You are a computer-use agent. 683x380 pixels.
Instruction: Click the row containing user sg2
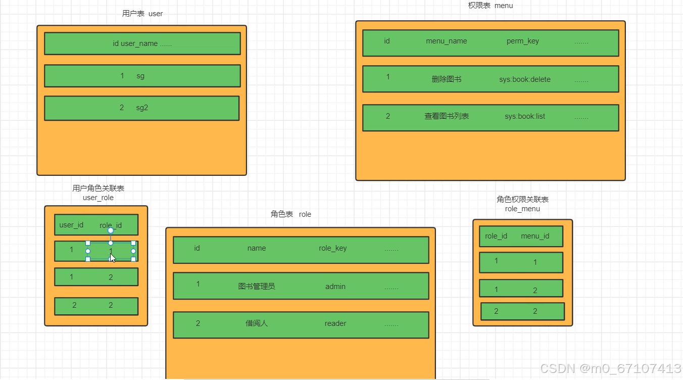(141, 108)
